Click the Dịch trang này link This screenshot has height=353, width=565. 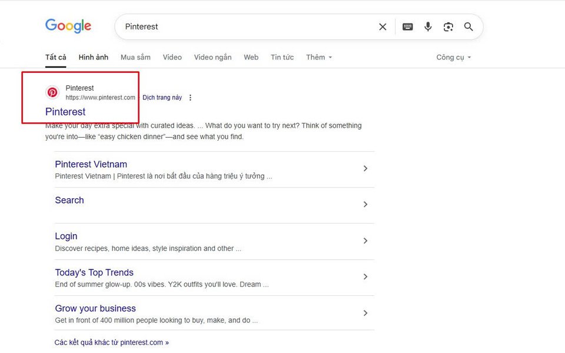(162, 98)
